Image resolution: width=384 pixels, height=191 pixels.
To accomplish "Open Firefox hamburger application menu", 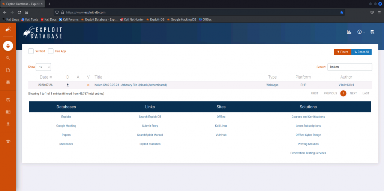I will 379,12.
